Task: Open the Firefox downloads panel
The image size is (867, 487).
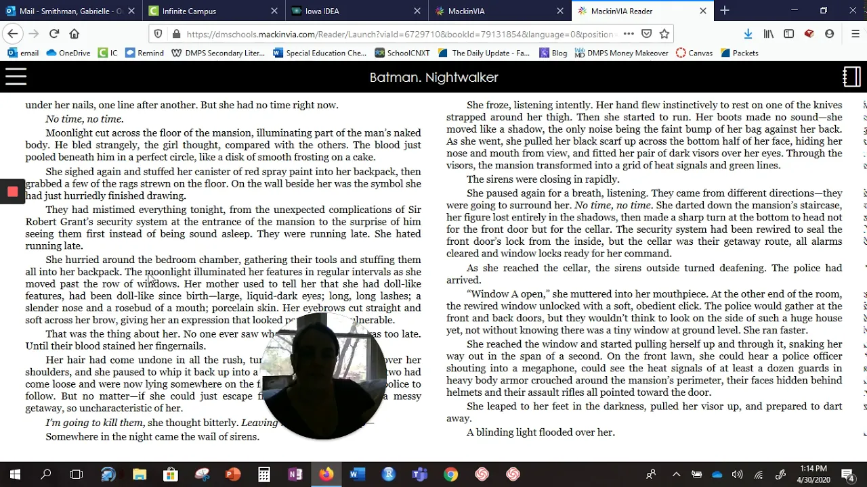Action: coord(748,34)
